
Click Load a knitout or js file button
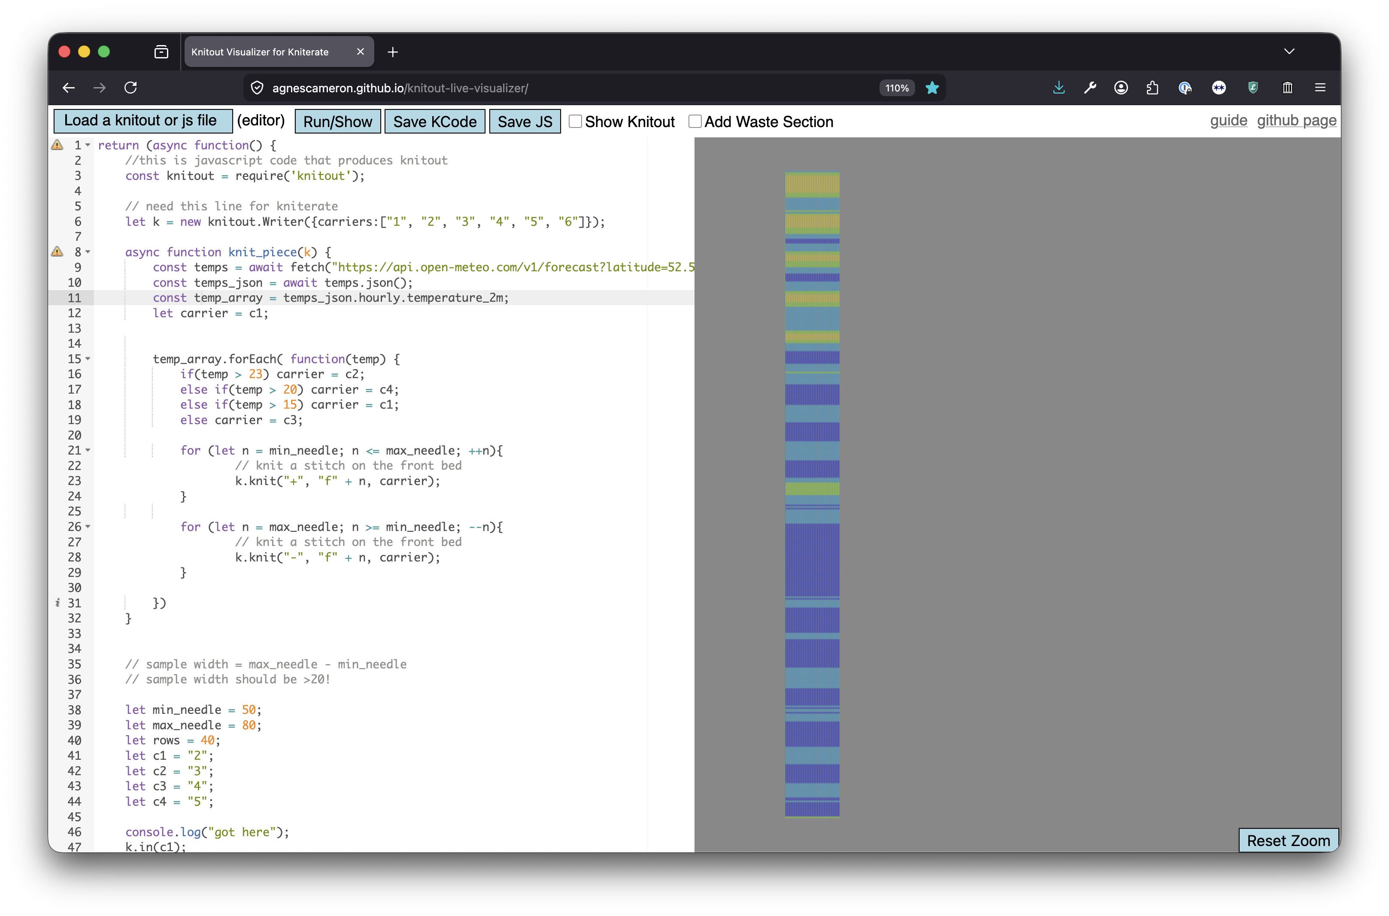[143, 121]
